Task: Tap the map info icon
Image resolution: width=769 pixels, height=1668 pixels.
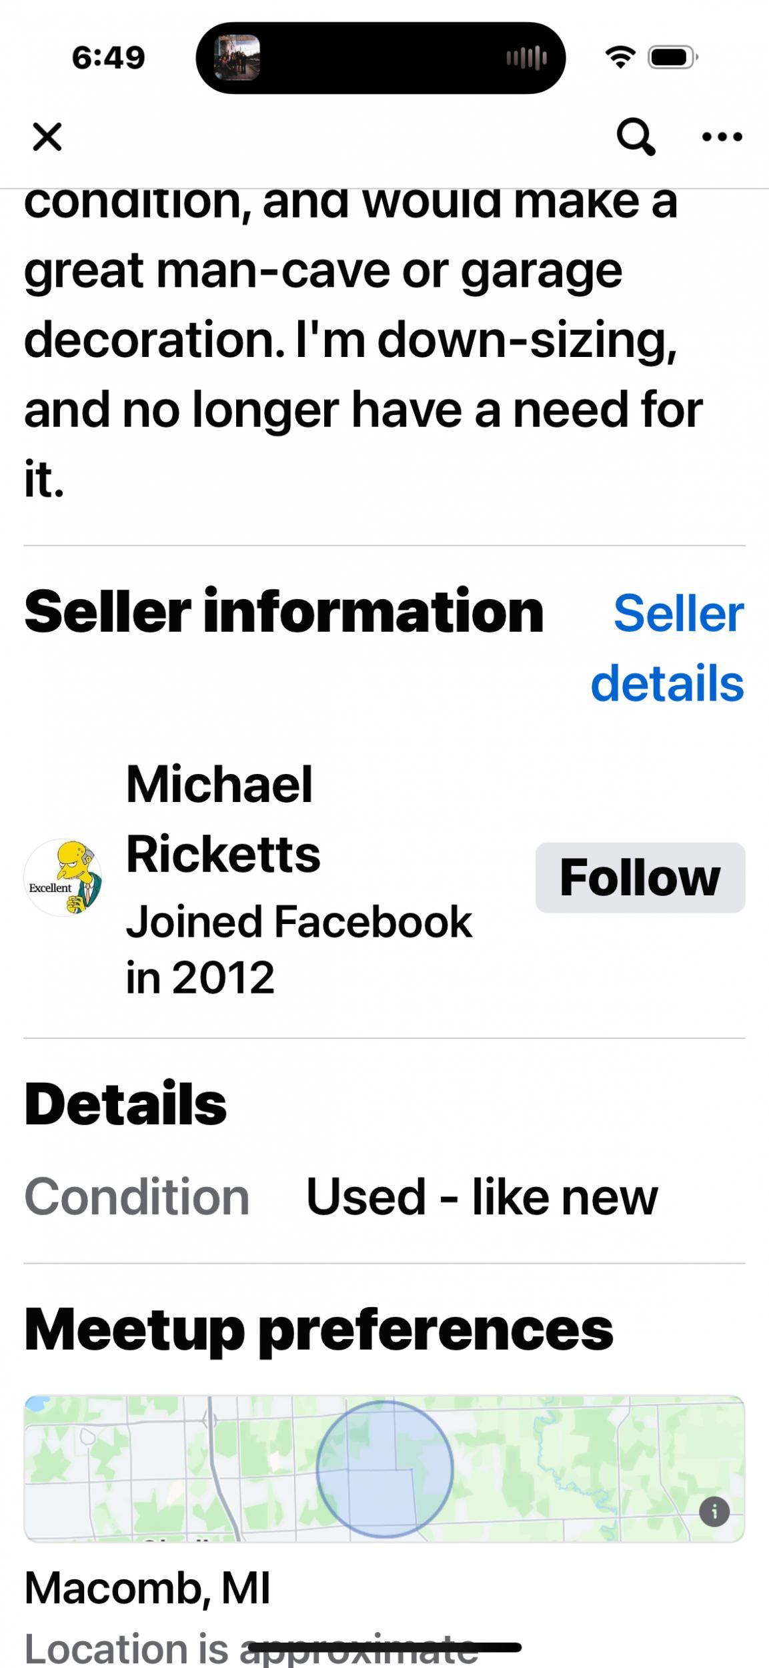Action: (714, 1512)
